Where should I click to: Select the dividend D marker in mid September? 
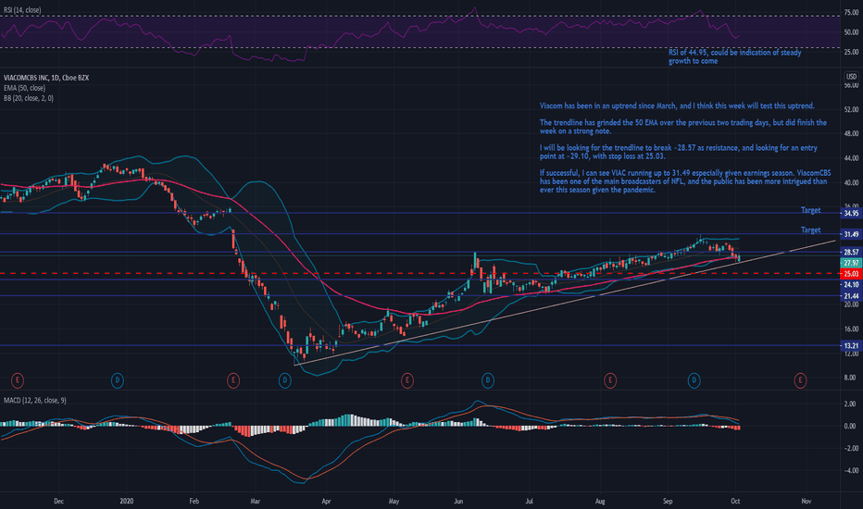[x=694, y=380]
